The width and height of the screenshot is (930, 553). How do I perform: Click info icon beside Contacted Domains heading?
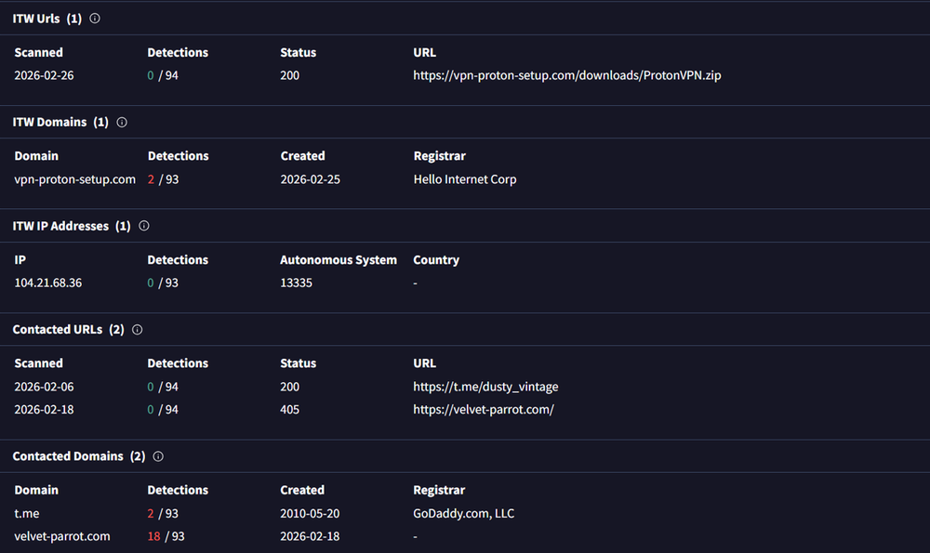158,456
